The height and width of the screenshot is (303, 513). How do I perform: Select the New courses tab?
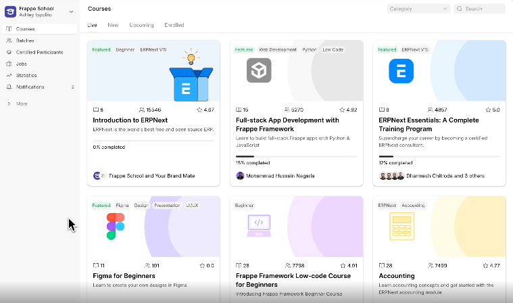pos(113,25)
